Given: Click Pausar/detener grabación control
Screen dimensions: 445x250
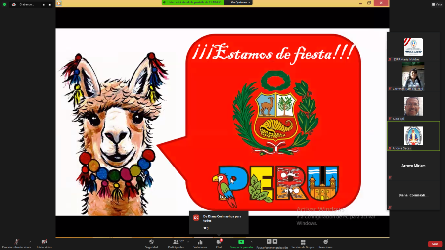Looking at the screenshot, I should (x=272, y=242).
